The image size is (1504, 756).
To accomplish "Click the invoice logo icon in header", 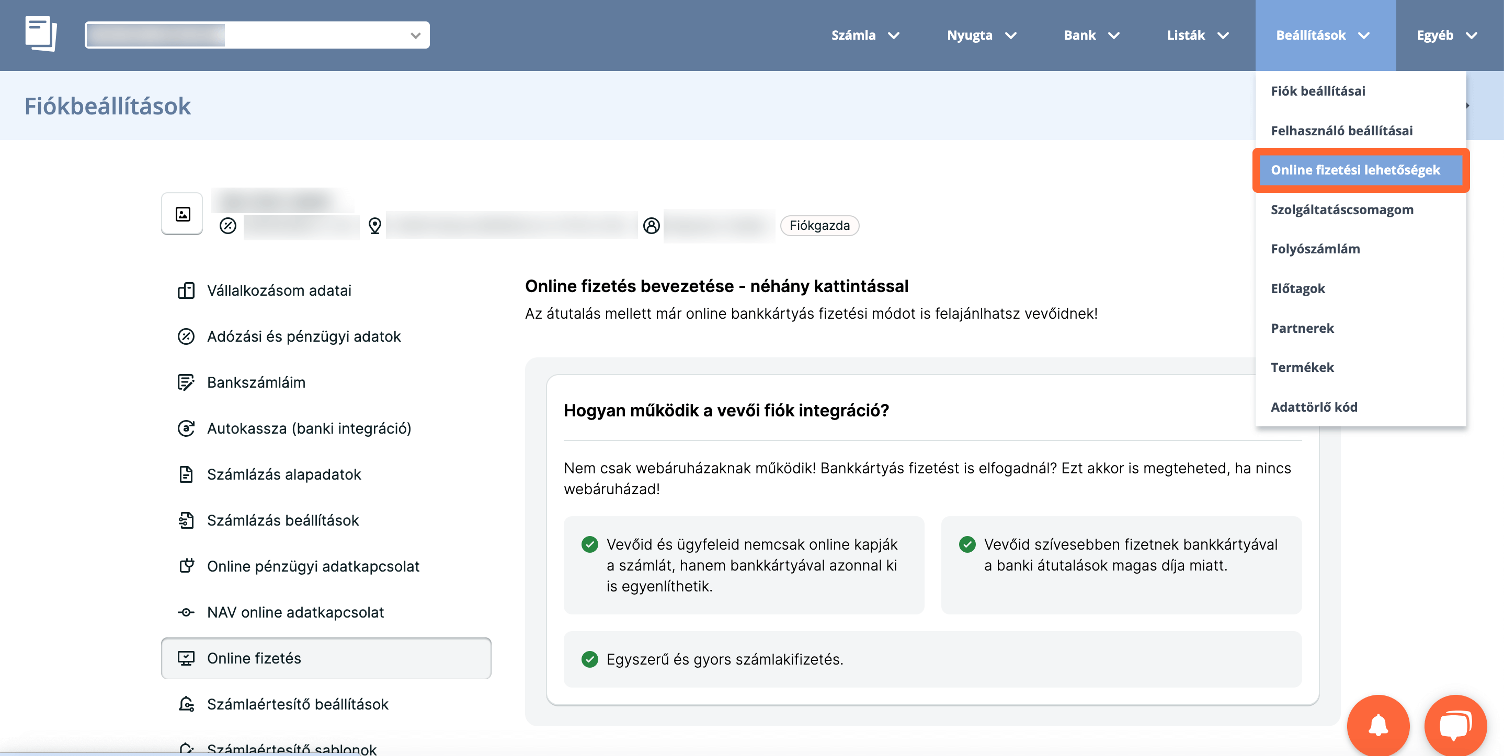I will point(40,34).
